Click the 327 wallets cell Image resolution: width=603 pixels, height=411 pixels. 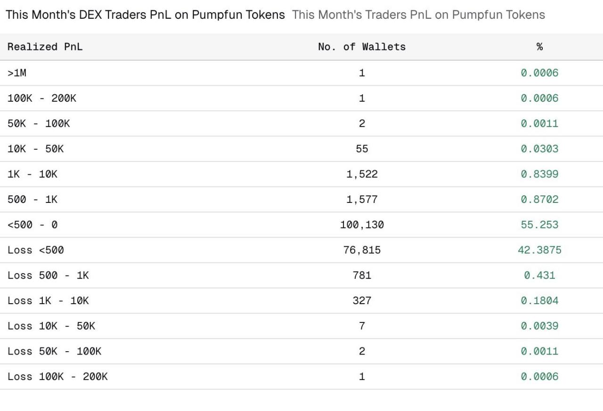pos(362,301)
